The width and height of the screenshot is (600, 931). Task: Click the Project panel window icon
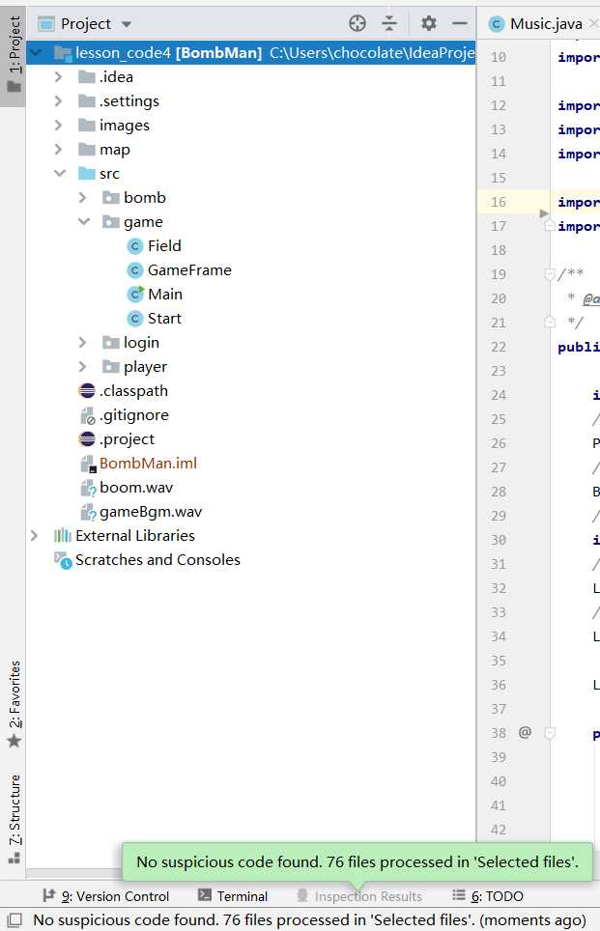pyautogui.click(x=45, y=24)
